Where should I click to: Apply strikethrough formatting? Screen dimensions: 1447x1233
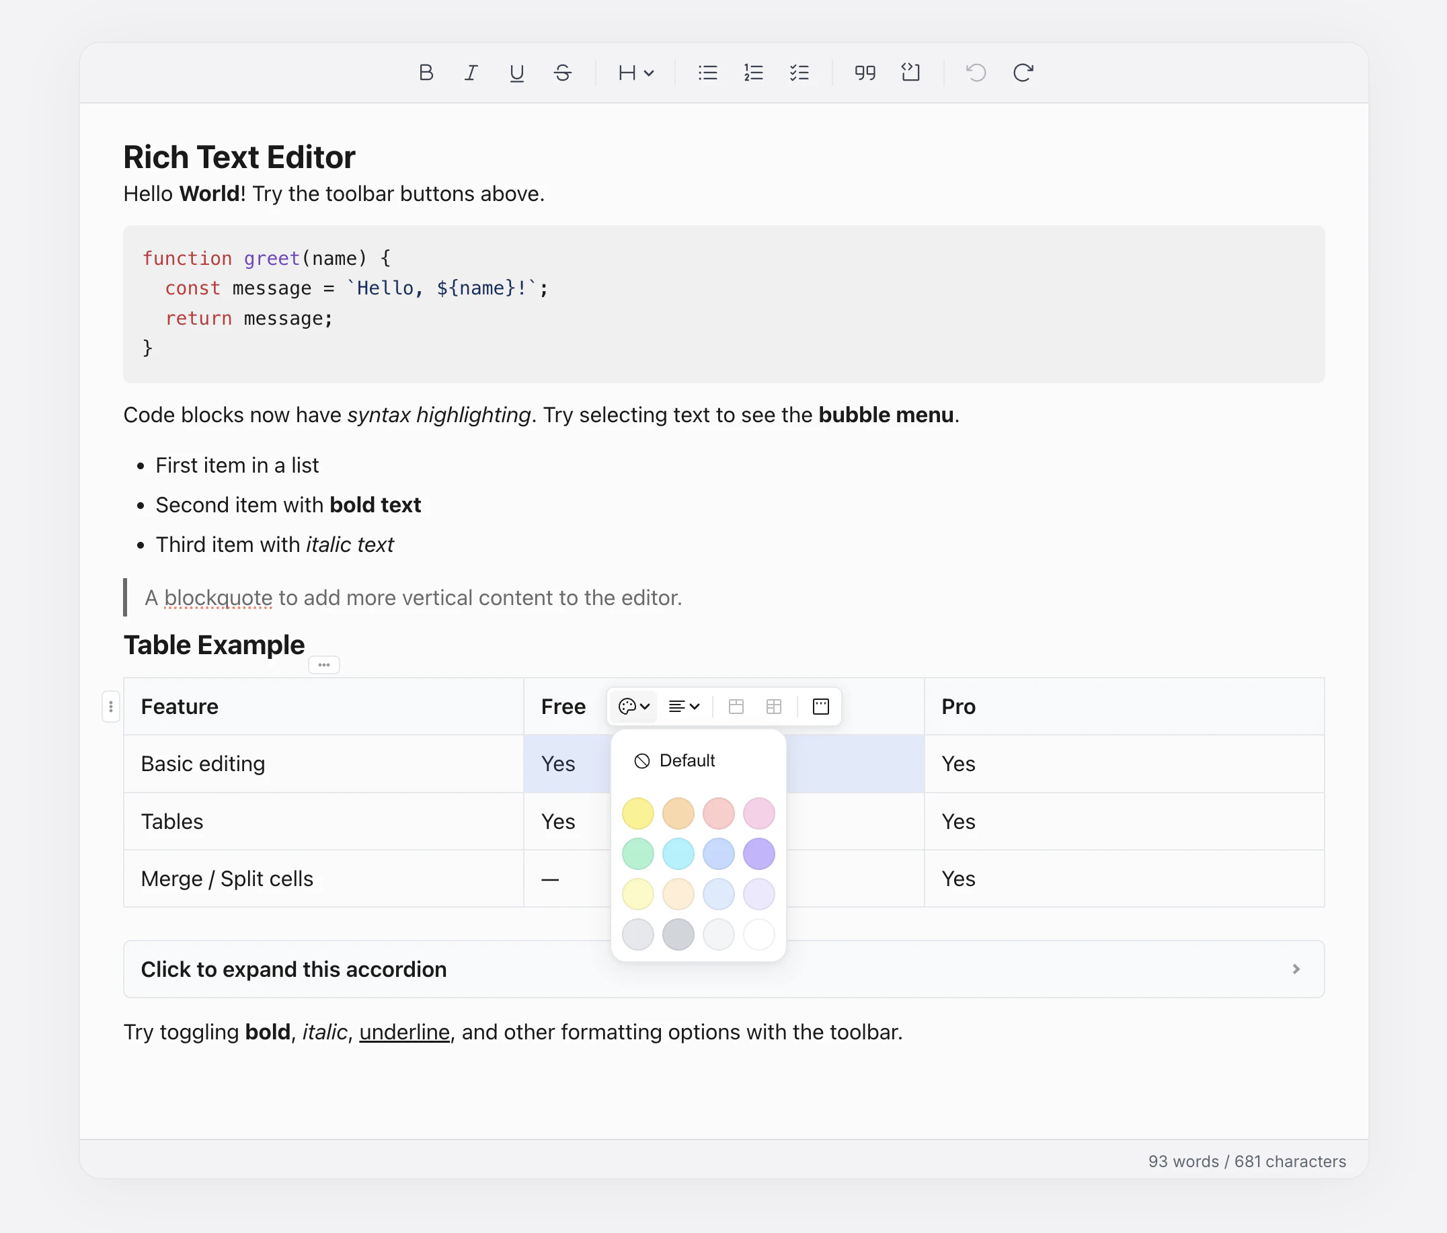[563, 73]
